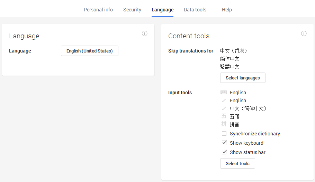Click the 拼 icon beside 拼音 input tool
Viewport: 315px width, 182px height.
coord(224,124)
